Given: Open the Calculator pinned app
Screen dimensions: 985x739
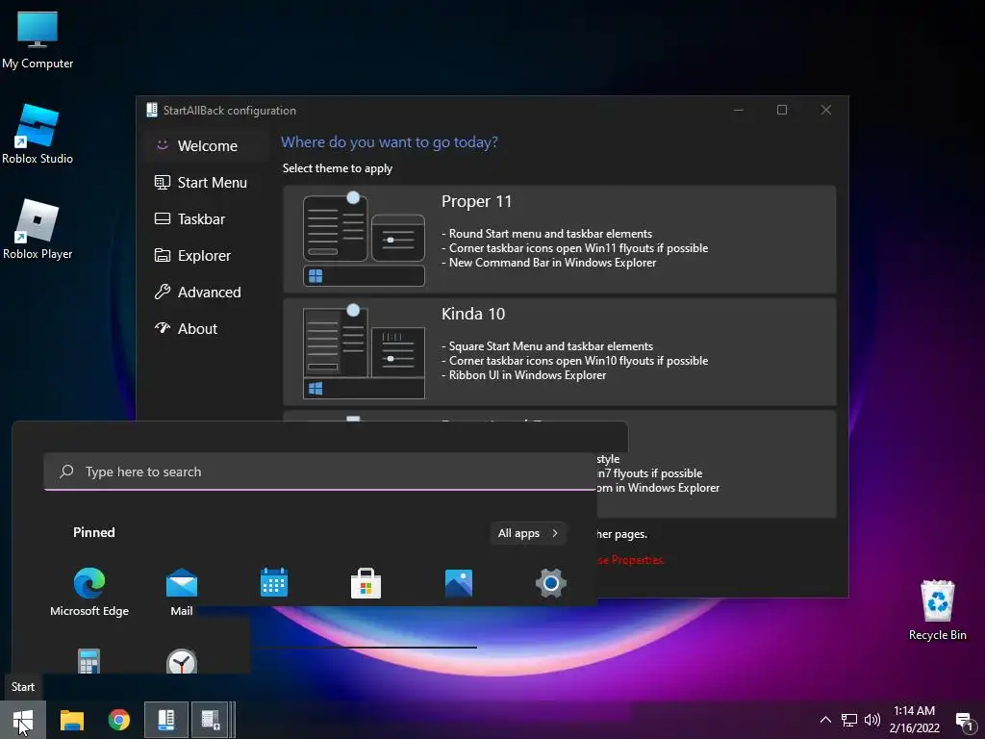Looking at the screenshot, I should 88,660.
